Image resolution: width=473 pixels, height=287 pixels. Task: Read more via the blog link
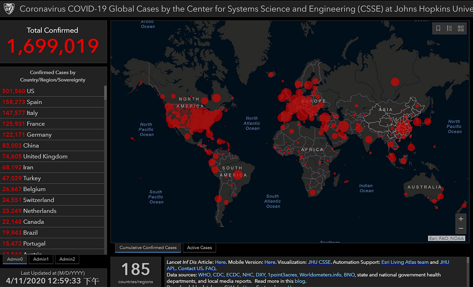tap(300, 281)
